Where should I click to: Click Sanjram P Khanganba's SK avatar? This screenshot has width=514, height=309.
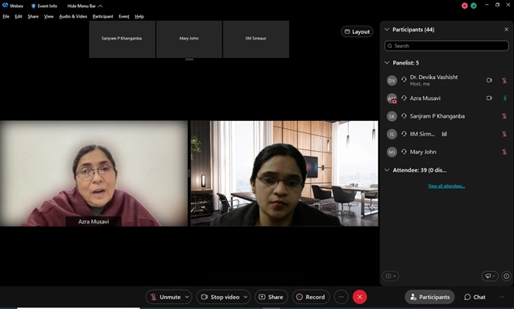point(392,116)
